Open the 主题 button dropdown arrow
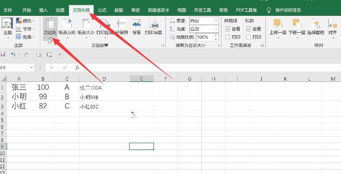The width and height of the screenshot is (341, 174). click(8, 38)
